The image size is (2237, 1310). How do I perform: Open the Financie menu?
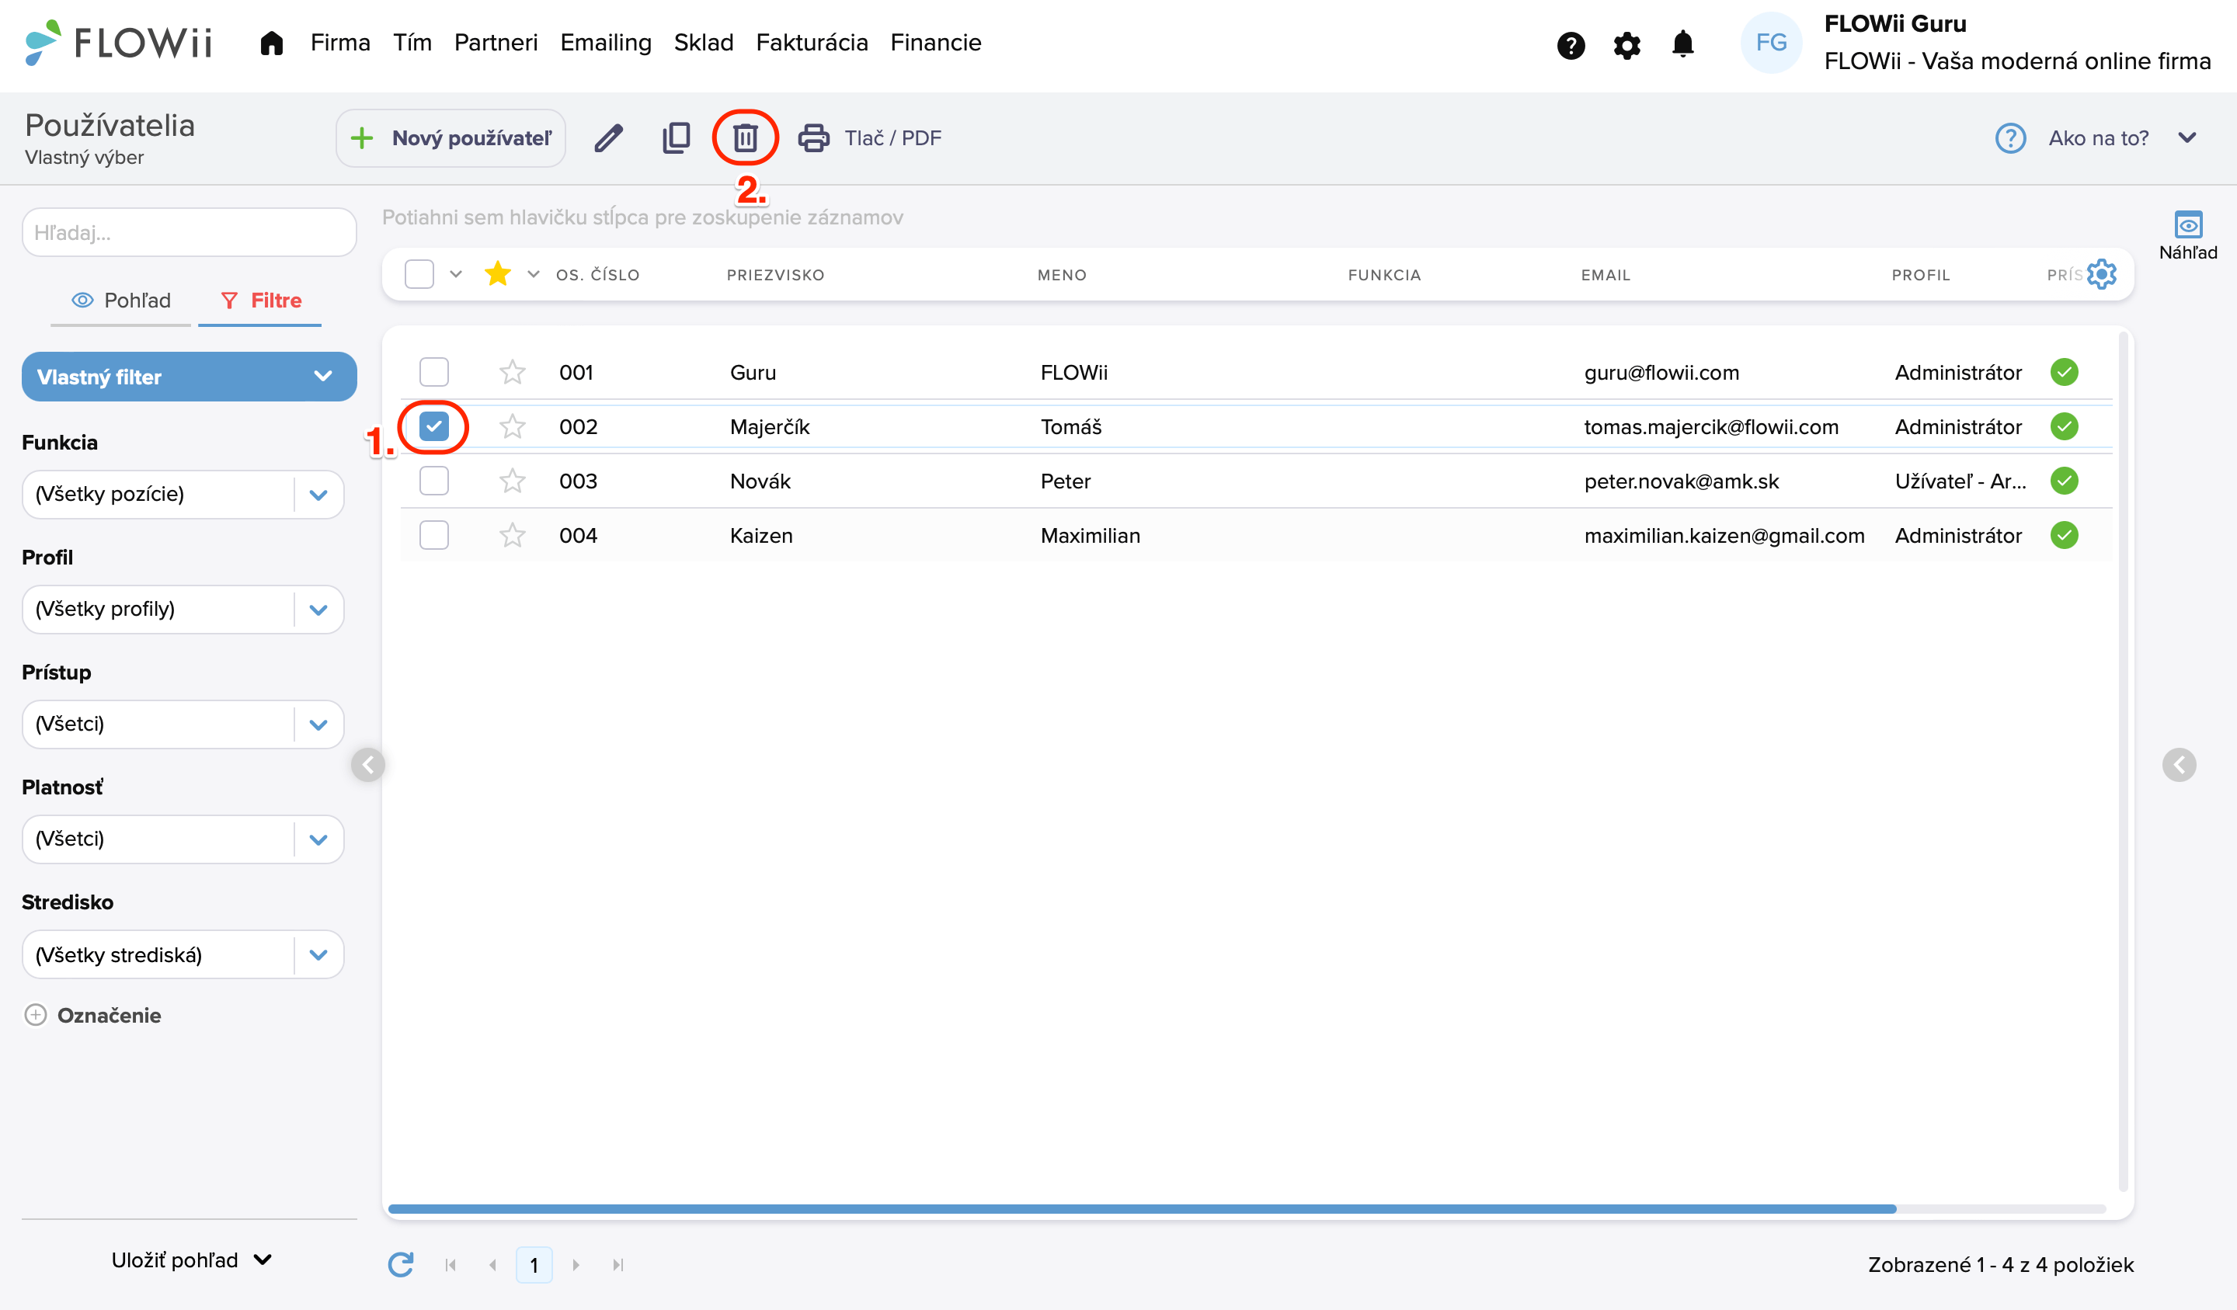pos(936,43)
